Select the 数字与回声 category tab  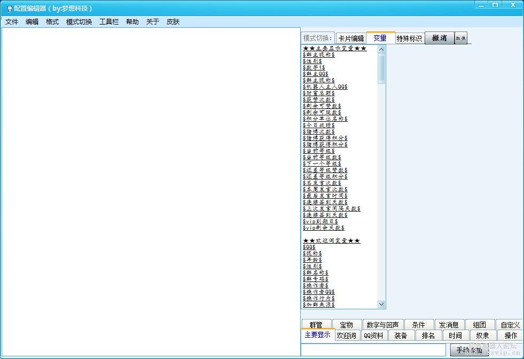tap(382, 325)
